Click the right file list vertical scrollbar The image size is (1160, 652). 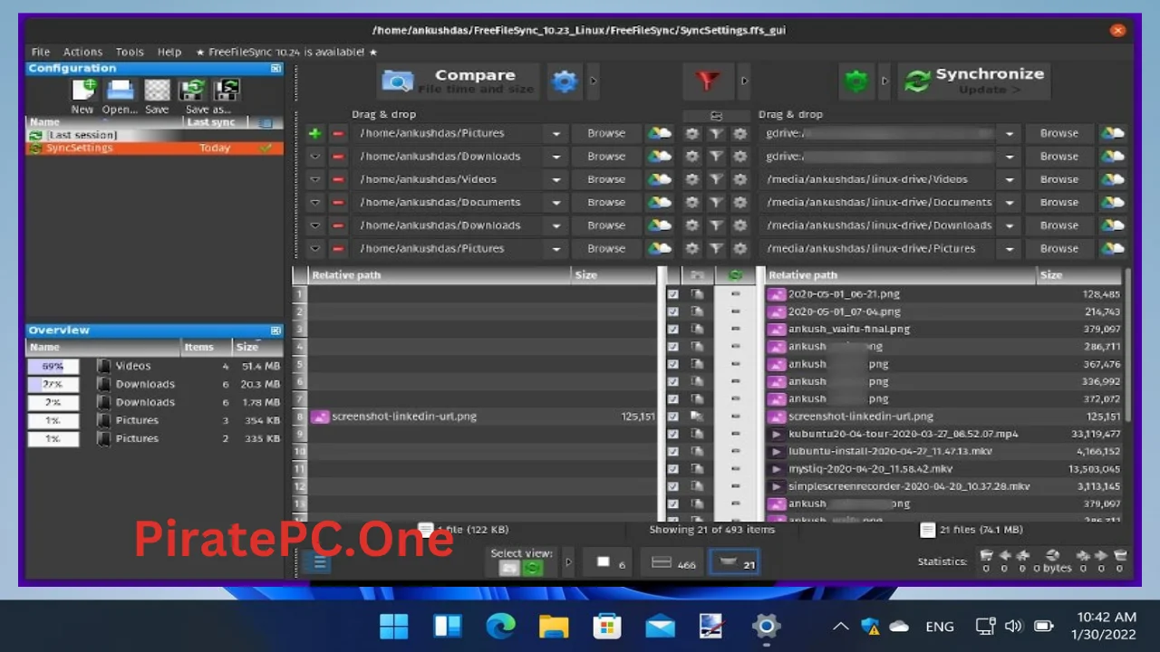(1127, 344)
